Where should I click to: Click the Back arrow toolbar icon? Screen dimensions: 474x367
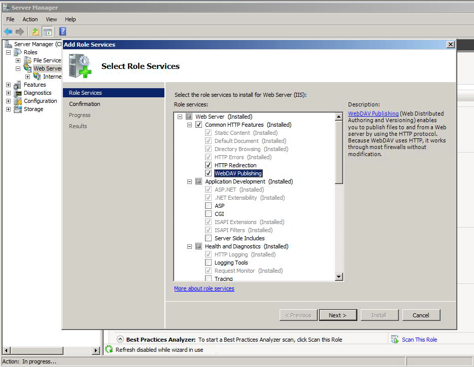[x=8, y=31]
